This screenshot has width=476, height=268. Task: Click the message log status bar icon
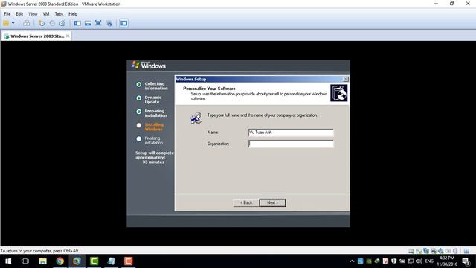(x=466, y=251)
